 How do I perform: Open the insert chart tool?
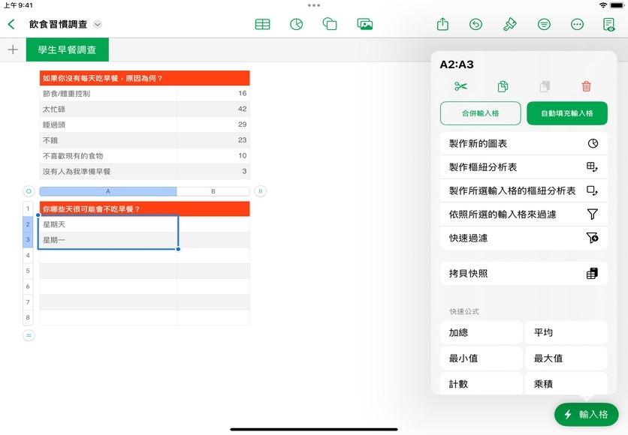296,24
